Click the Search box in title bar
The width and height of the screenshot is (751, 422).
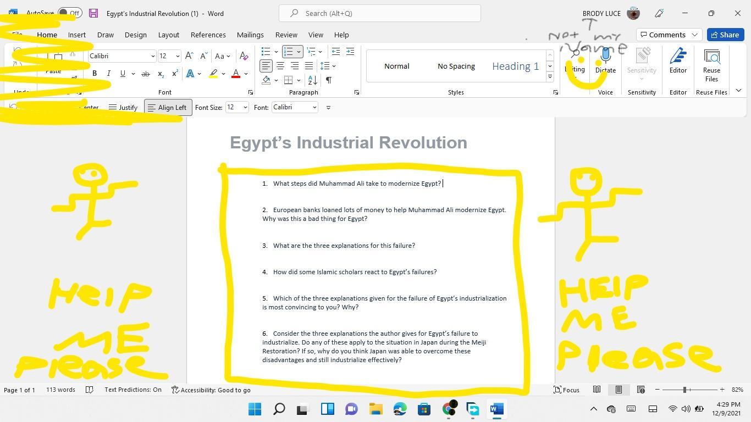(379, 13)
